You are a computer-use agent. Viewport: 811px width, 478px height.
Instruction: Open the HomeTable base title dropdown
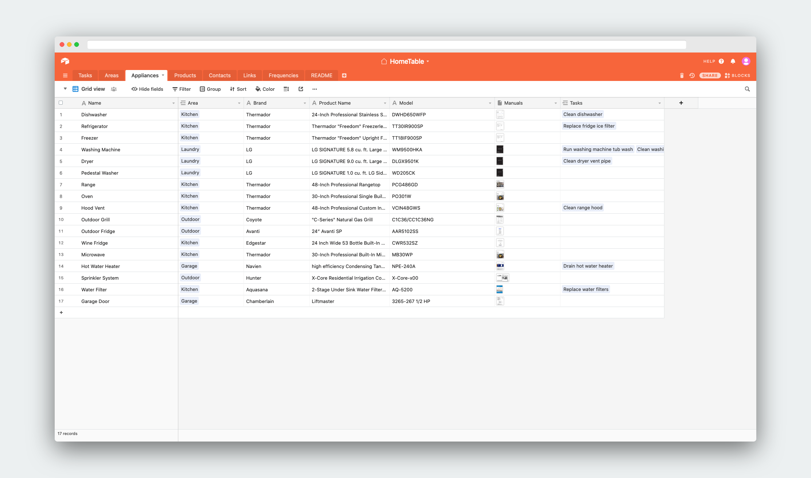click(x=405, y=61)
